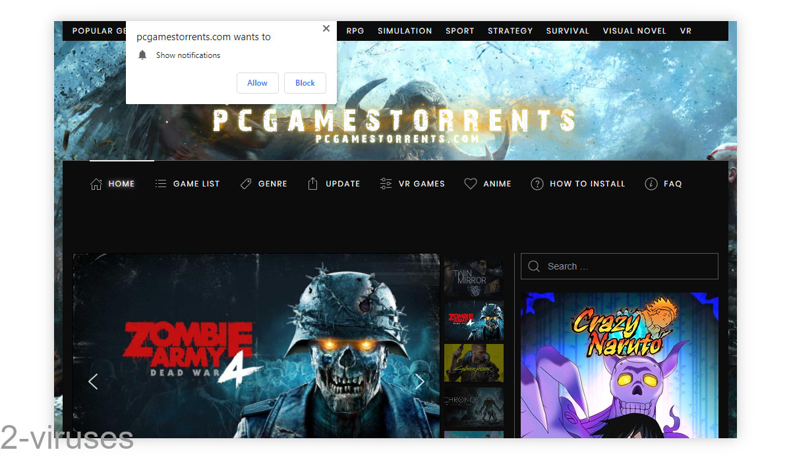Screen dimensions: 791x456
Task: Allow notifications from pcgamestorrents.com
Action: pyautogui.click(x=257, y=83)
